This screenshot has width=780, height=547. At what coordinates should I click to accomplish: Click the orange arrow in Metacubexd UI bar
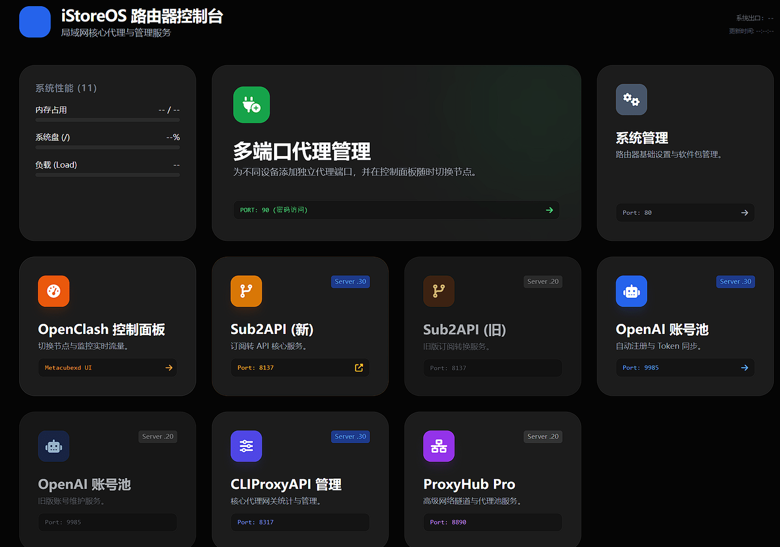169,367
